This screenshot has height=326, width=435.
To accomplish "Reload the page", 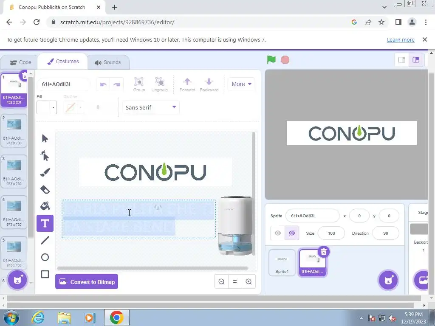I will (37, 22).
